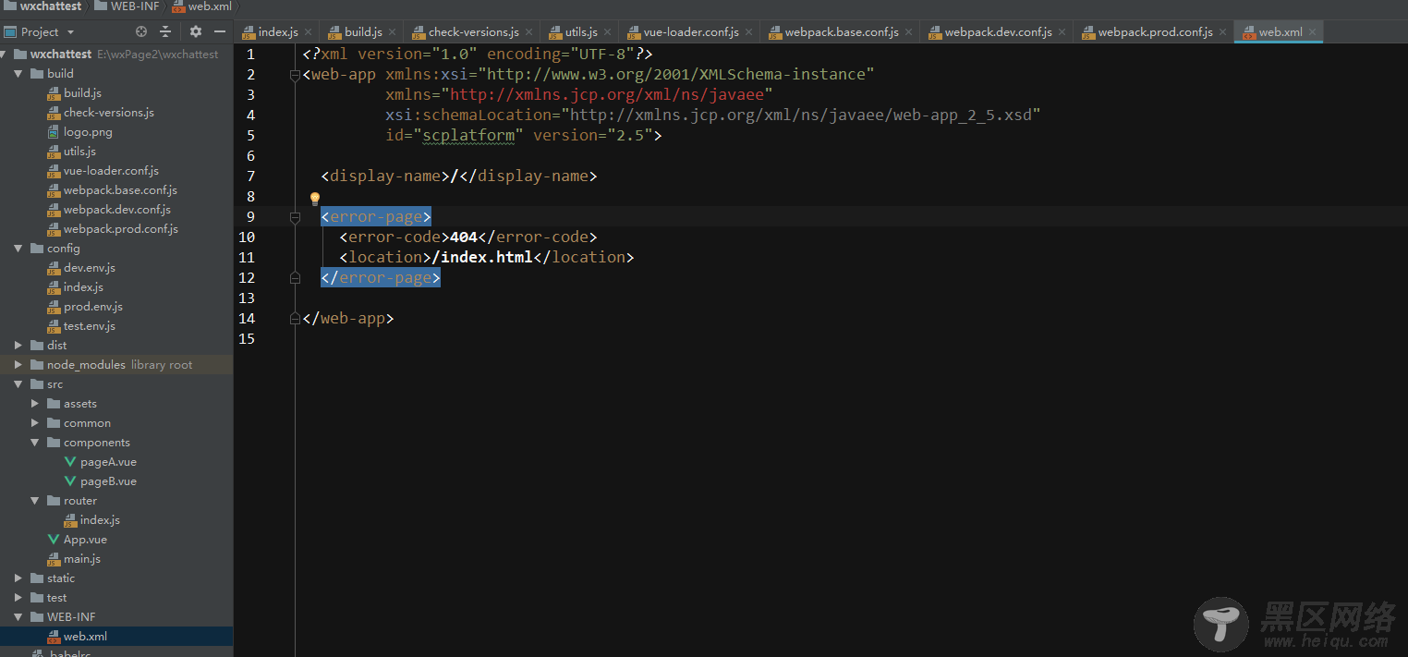Switch to the index.js editor tab

(277, 32)
